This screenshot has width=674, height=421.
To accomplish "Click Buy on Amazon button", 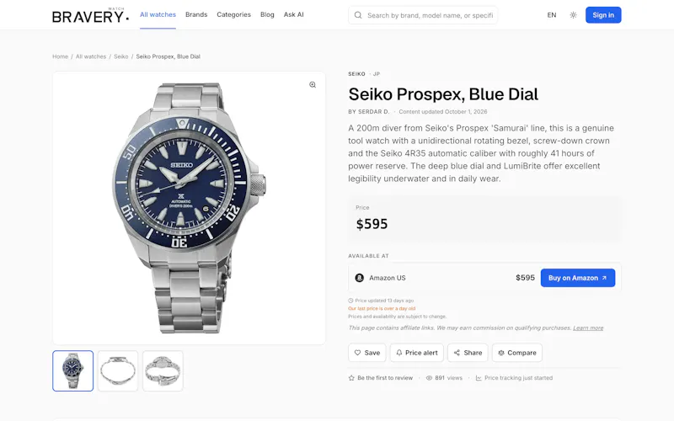I will [x=578, y=278].
